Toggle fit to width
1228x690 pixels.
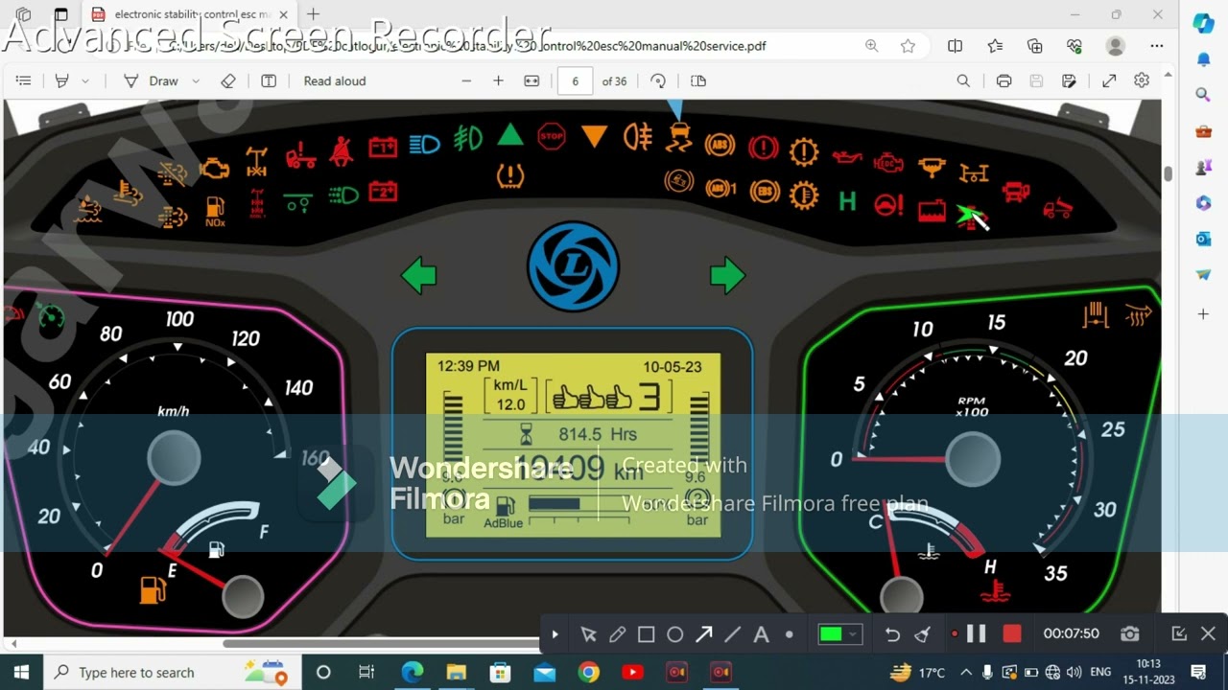point(531,81)
